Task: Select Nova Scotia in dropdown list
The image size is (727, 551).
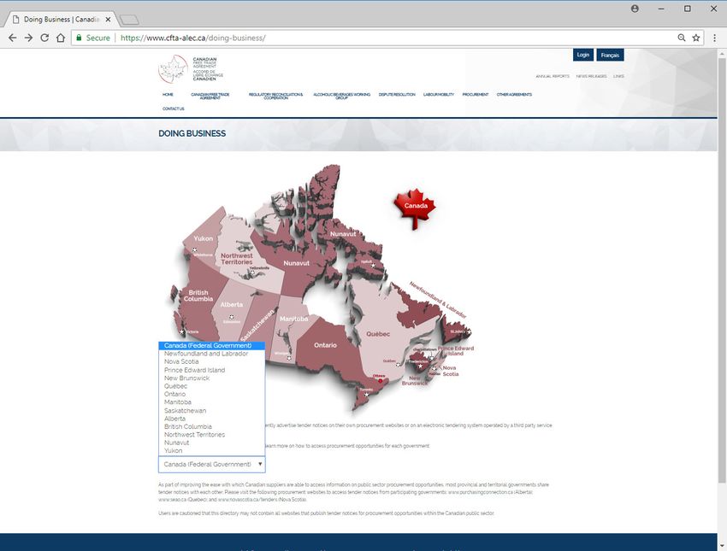Action: coord(212,361)
